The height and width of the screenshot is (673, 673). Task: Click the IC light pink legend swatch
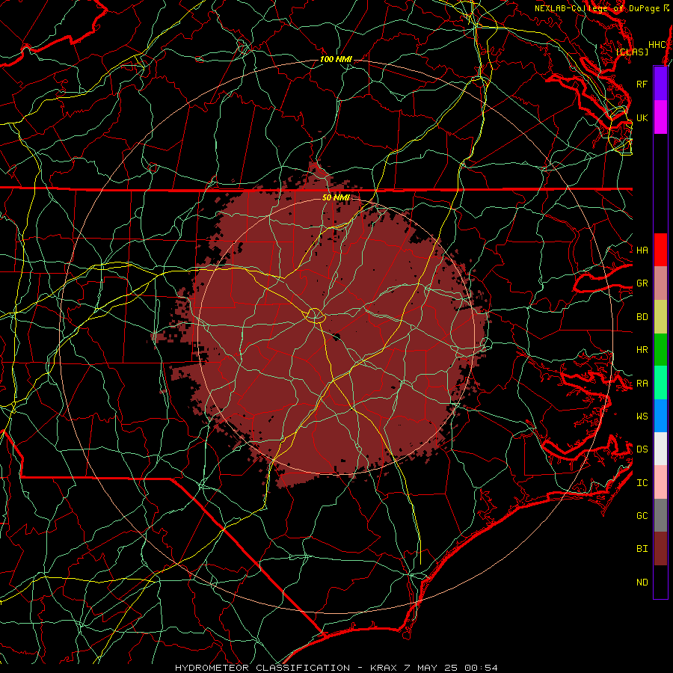(x=660, y=482)
